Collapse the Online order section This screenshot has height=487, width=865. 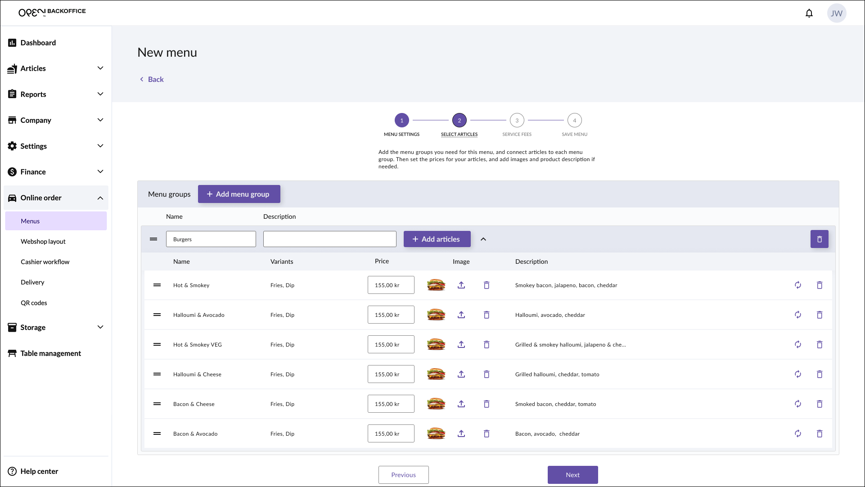(x=100, y=198)
